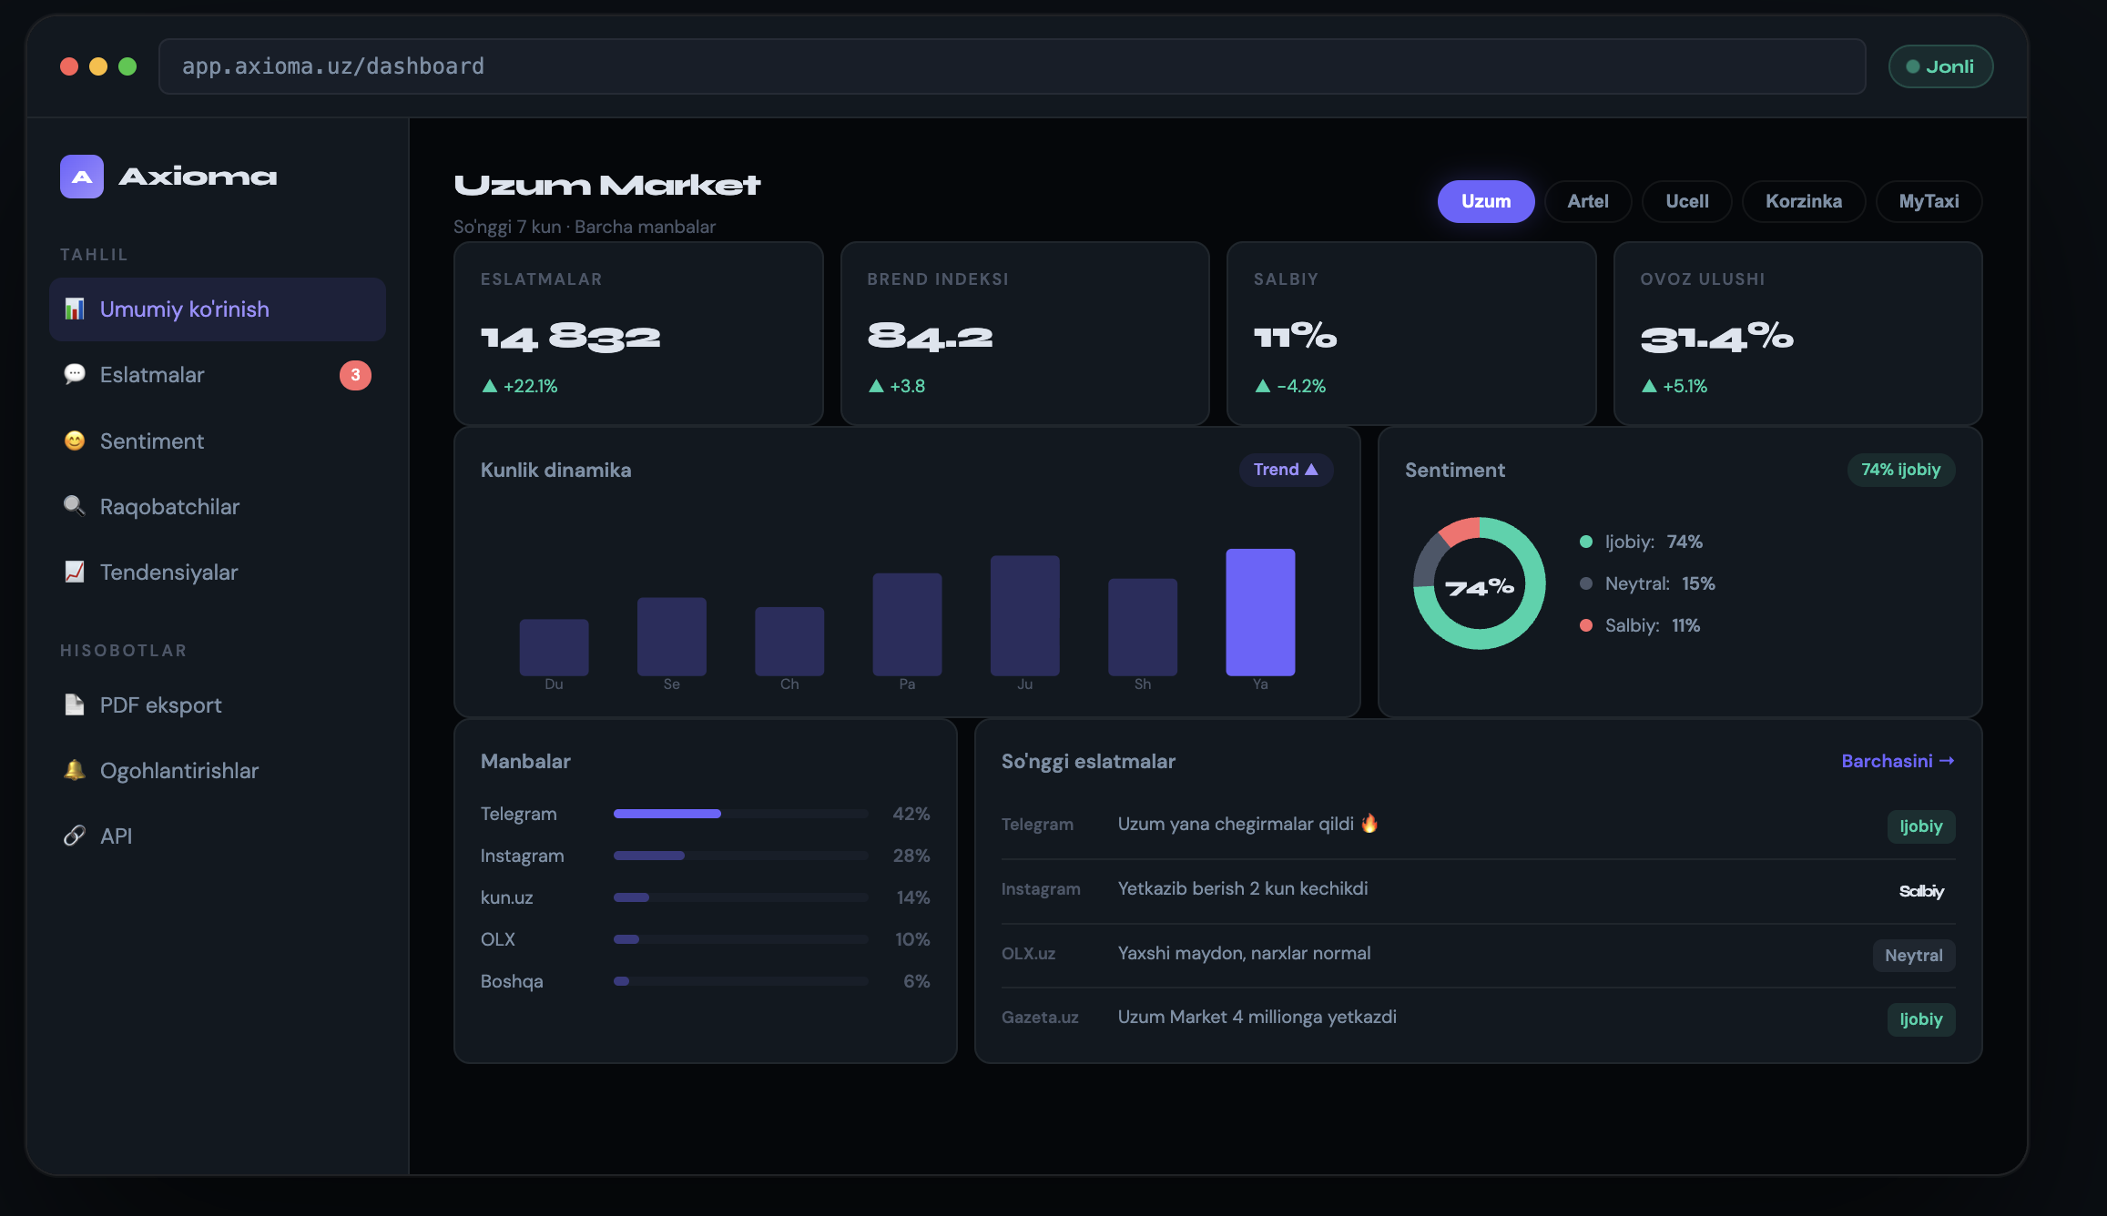Click the Ju bar in daily chart
Image resolution: width=2107 pixels, height=1216 pixels.
(x=1025, y=615)
